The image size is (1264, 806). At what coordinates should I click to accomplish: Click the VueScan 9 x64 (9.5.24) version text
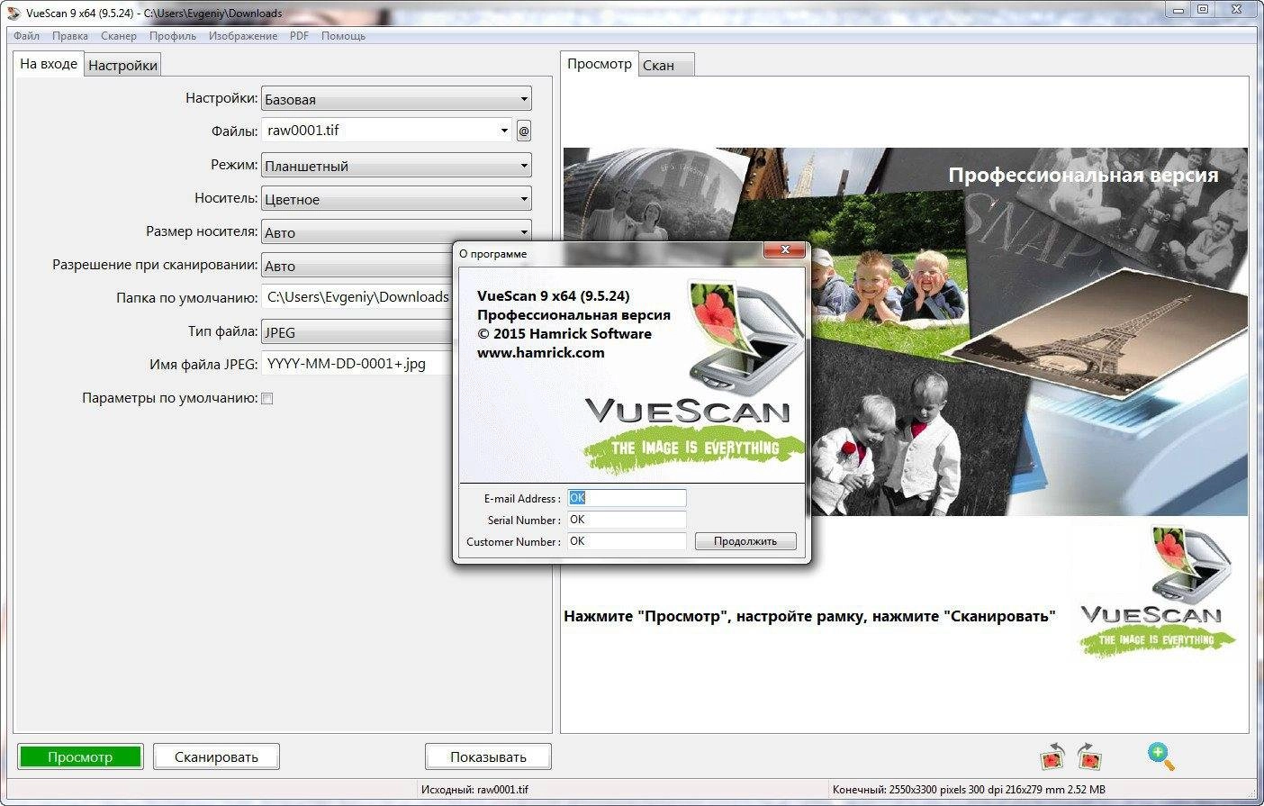click(554, 296)
